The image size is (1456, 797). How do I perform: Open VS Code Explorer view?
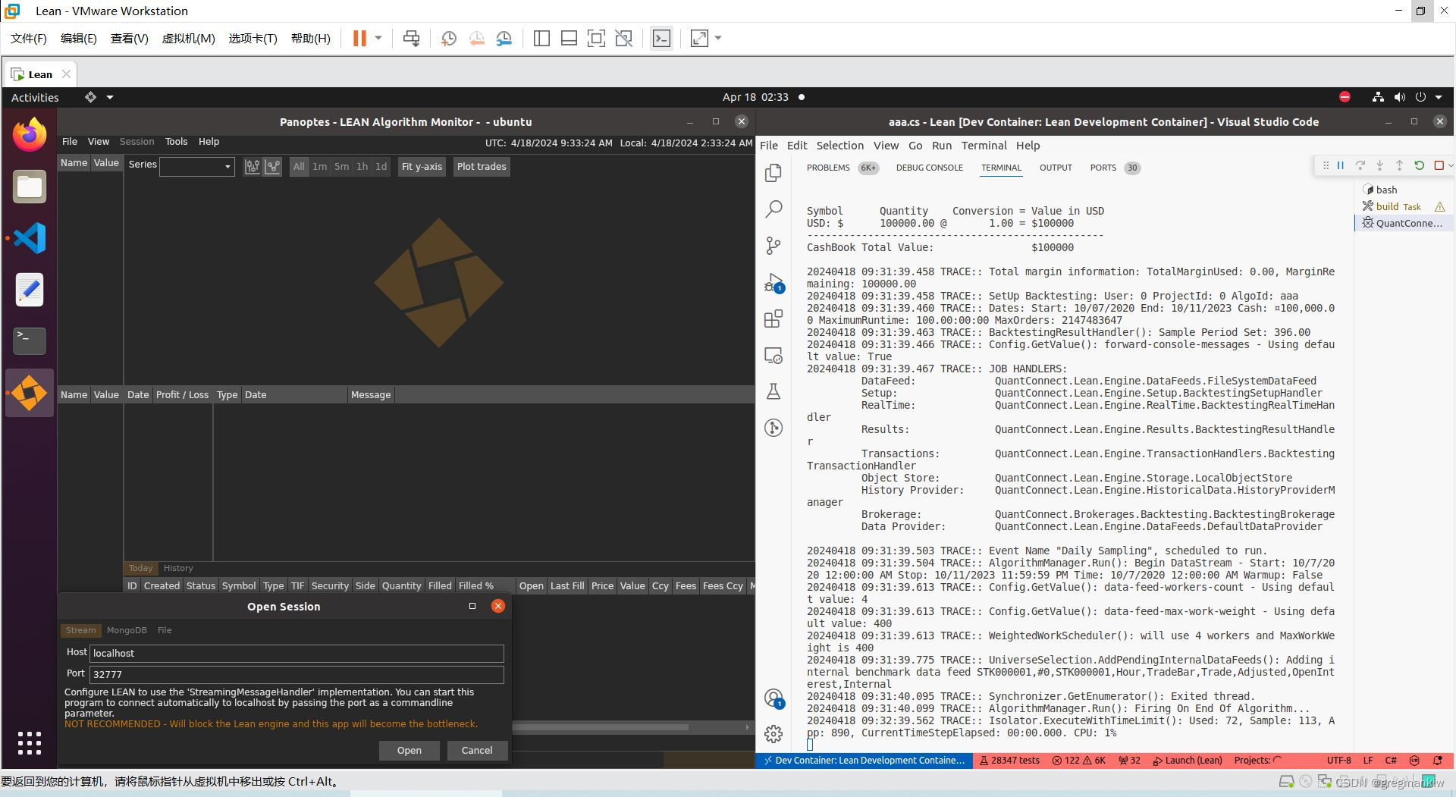[x=773, y=173]
